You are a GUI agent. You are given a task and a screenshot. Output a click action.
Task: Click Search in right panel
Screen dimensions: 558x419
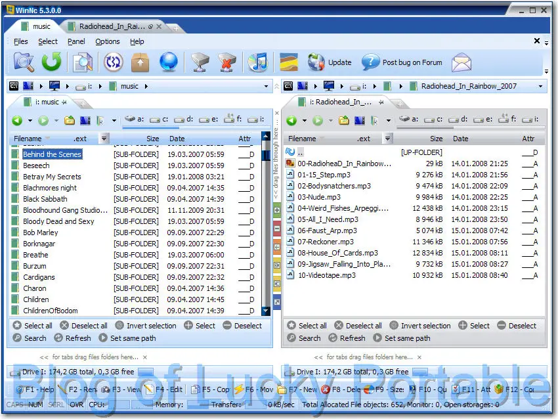coord(304,338)
